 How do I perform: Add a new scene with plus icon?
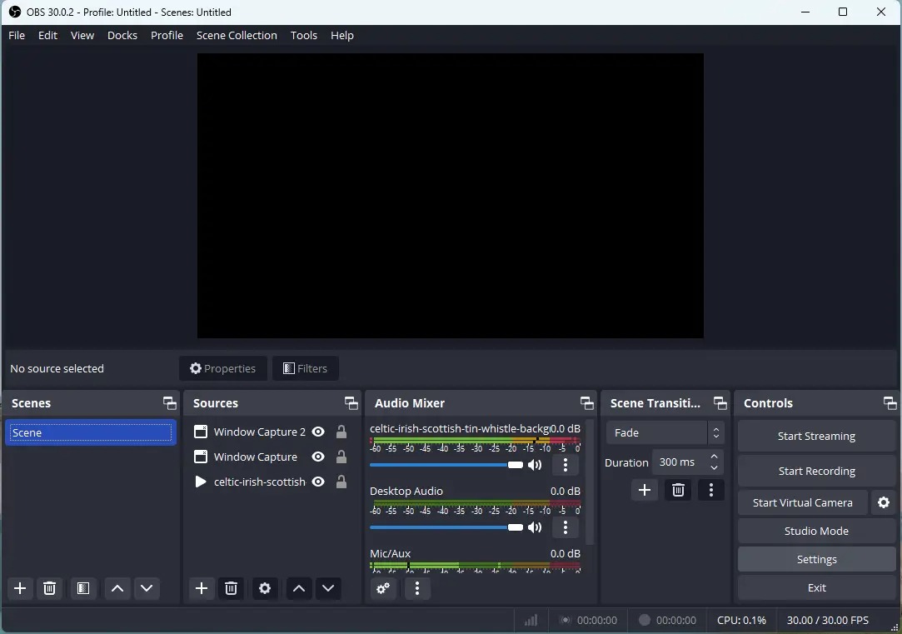click(21, 588)
